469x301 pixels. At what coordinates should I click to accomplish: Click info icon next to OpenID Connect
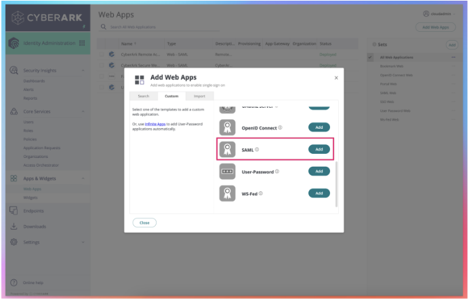pyautogui.click(x=281, y=127)
